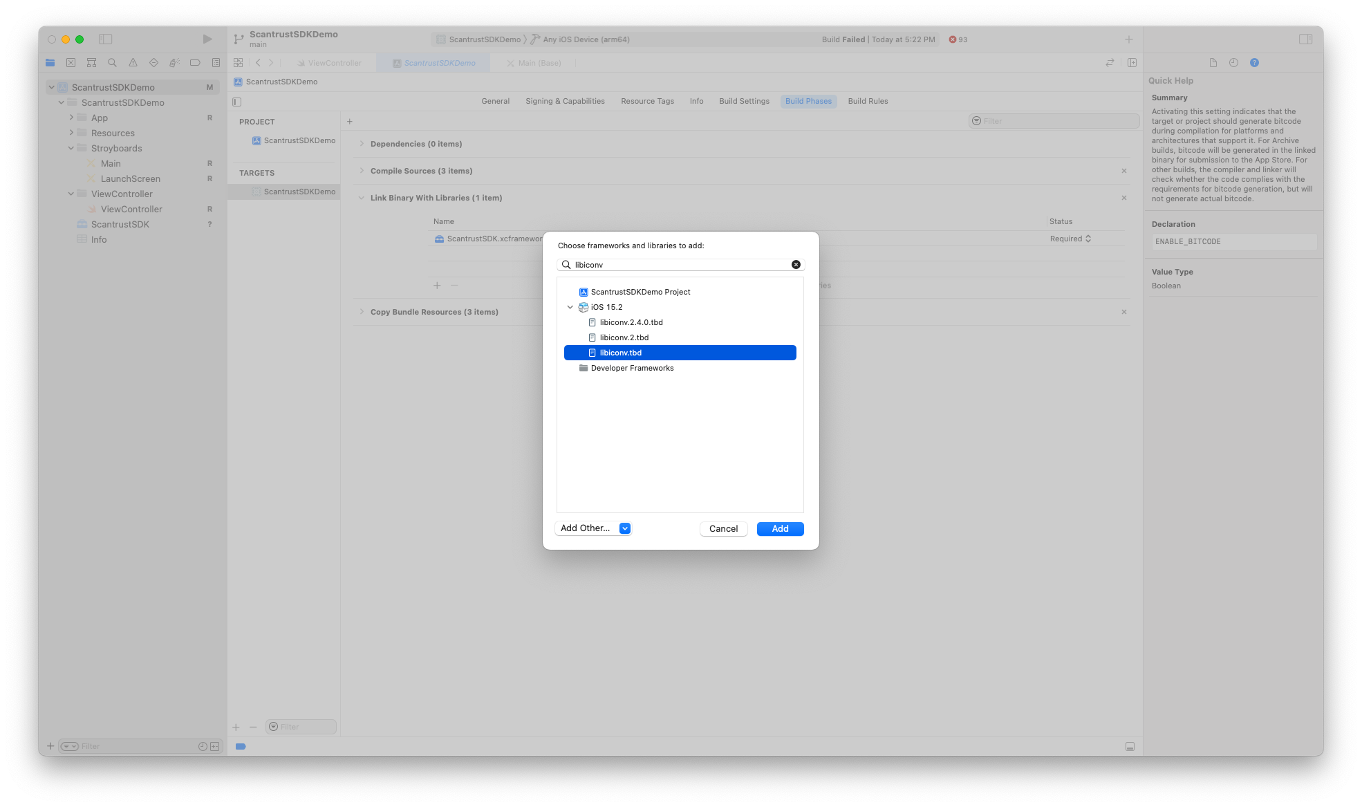The width and height of the screenshot is (1362, 807).
Task: Change the Required status stepper
Action: [x=1088, y=239]
